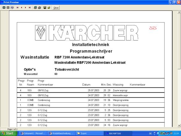Screen dimensions: 181x136
Task: Click the date 25.07.2003 in first row
Action: 93,90
